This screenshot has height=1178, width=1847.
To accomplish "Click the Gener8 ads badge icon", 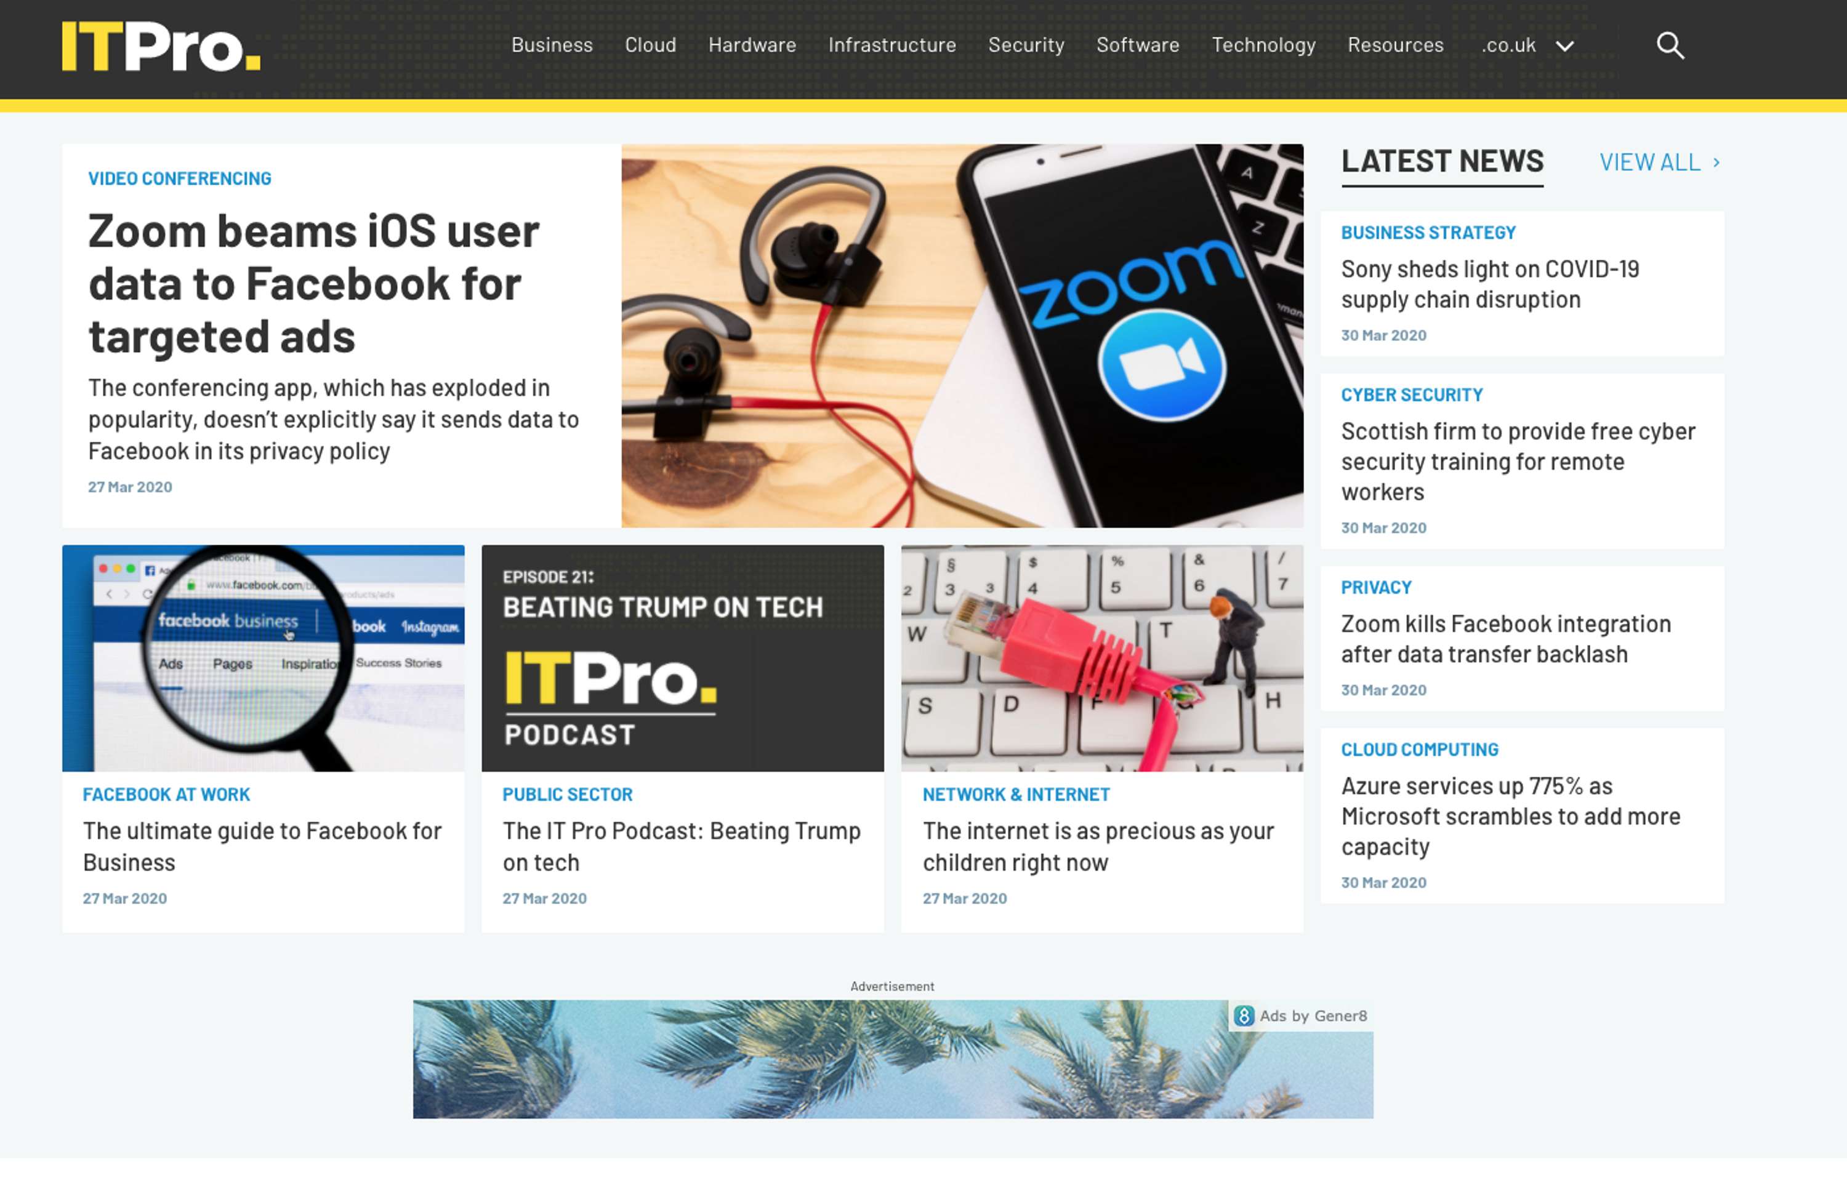I will [x=1244, y=1016].
